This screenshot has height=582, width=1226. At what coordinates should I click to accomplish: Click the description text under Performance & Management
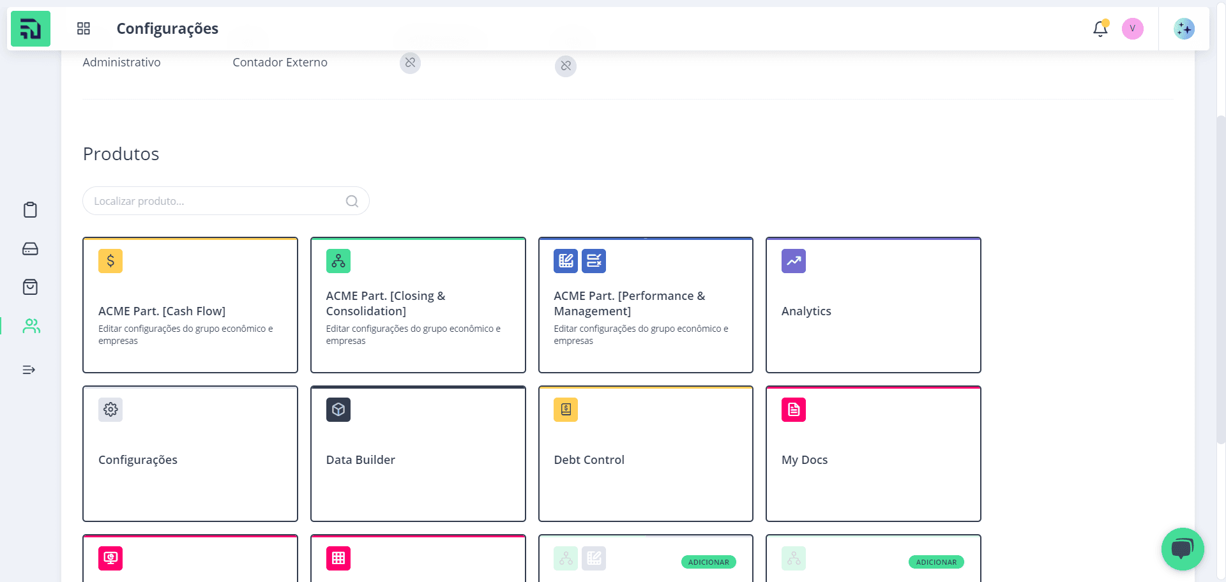[x=641, y=335]
